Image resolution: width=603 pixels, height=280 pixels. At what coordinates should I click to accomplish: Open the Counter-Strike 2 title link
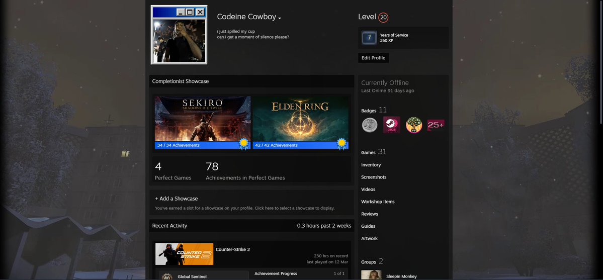coord(233,249)
